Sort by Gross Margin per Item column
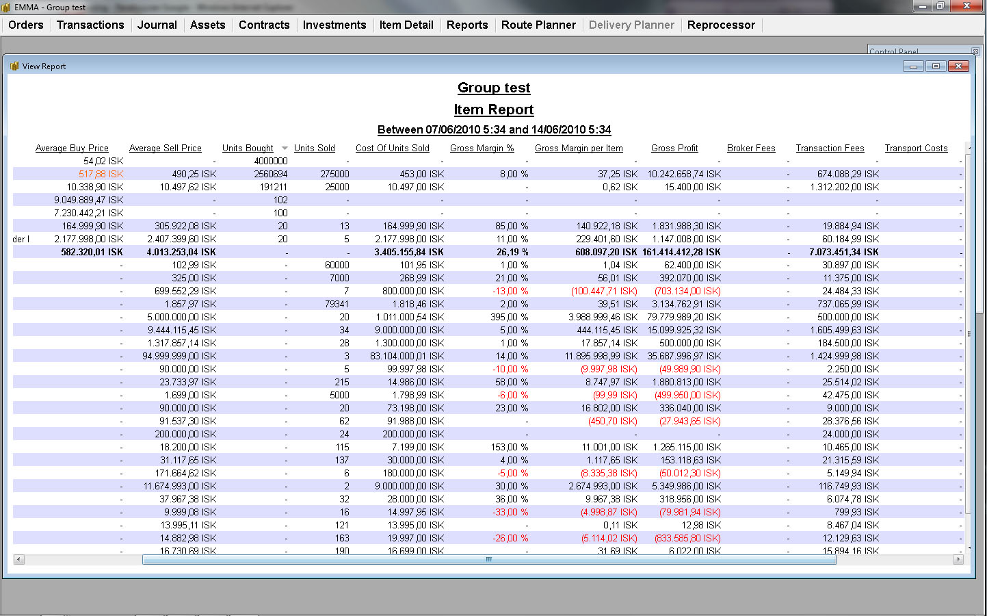 [x=579, y=148]
